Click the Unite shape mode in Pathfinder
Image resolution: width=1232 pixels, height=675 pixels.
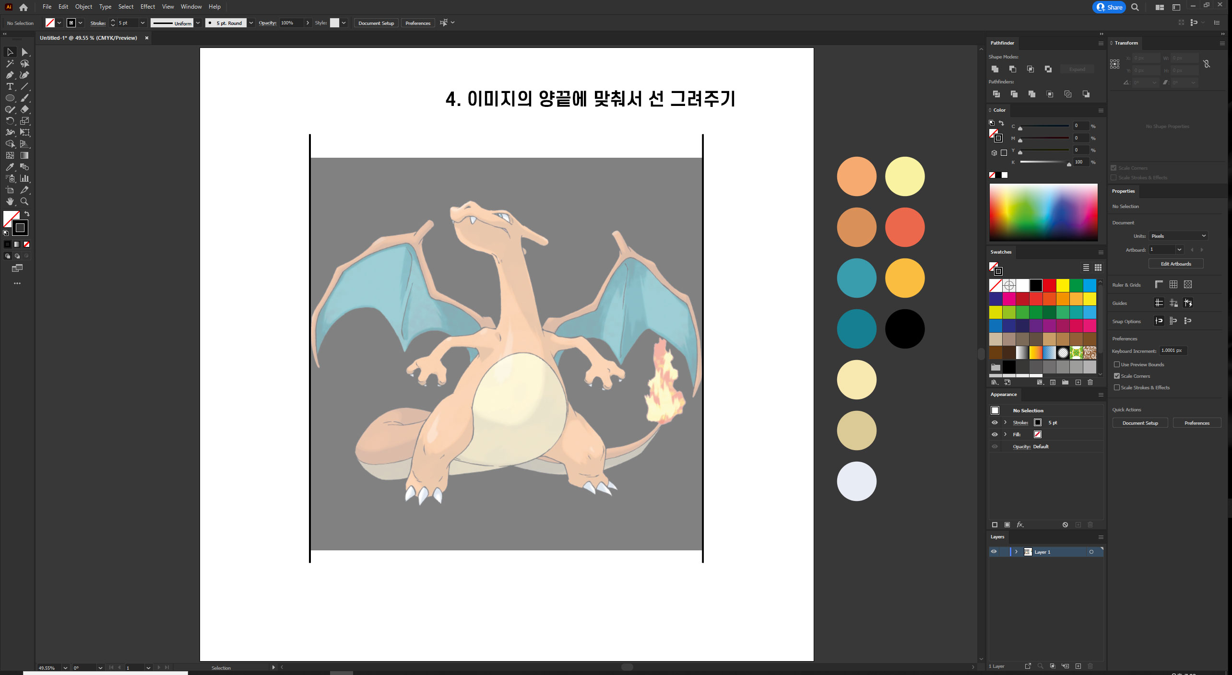(995, 69)
